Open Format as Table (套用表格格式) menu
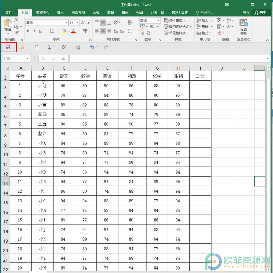 click(x=178, y=27)
